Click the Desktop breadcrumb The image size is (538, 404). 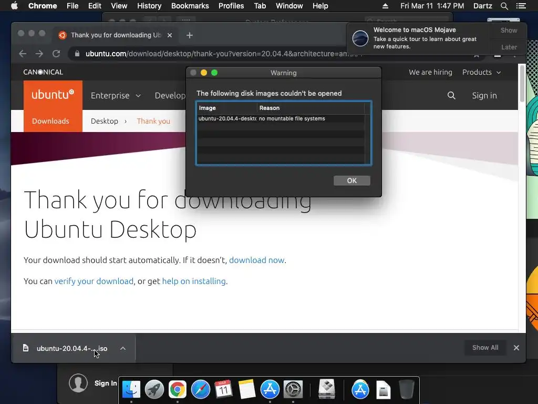[105, 121]
